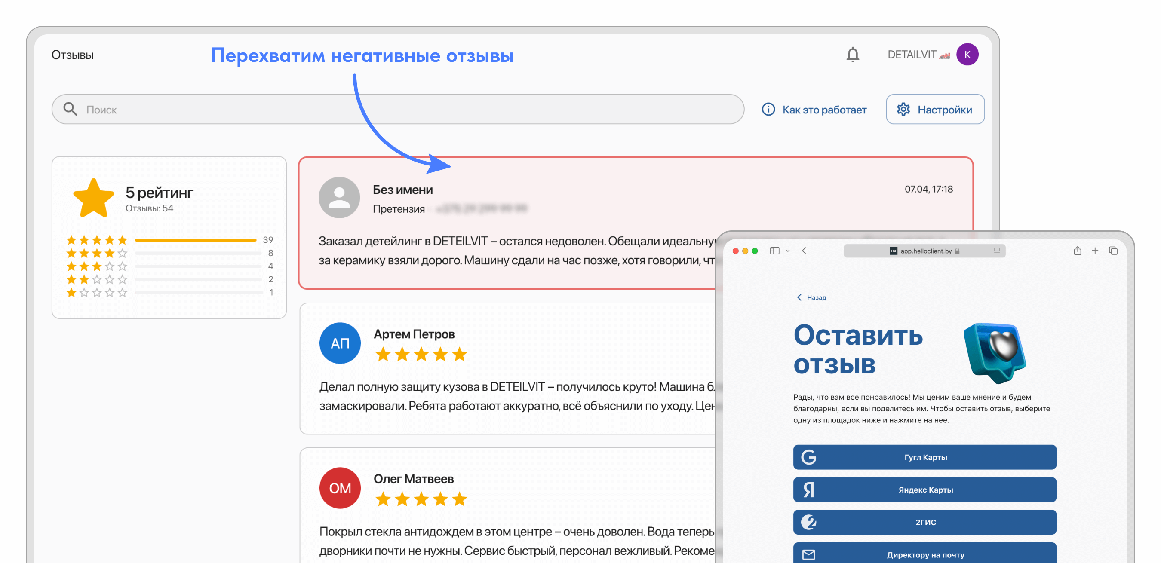Click the Safari share icon
This screenshot has width=1161, height=563.
(x=1077, y=251)
